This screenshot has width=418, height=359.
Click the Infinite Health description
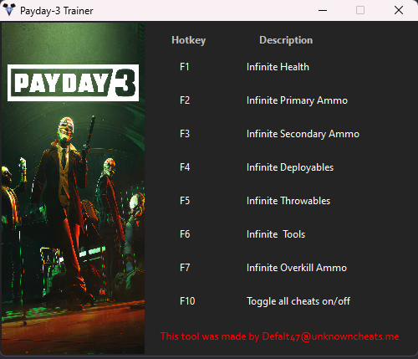(278, 67)
